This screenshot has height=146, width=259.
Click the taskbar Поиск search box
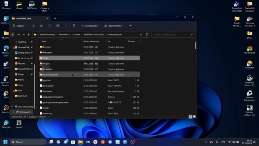point(28,142)
